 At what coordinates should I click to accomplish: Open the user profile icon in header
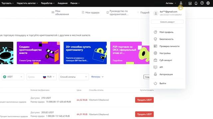coord(181,3)
